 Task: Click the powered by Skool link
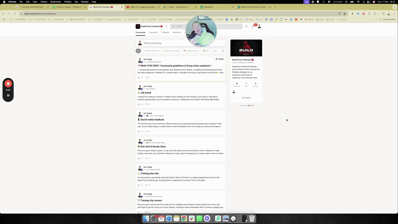[x=246, y=105]
